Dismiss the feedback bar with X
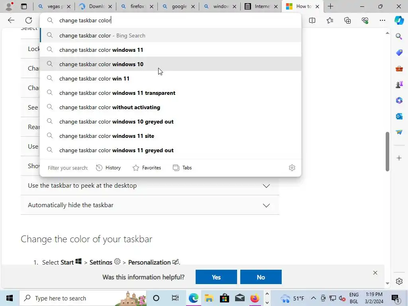This screenshot has height=306, width=408. (x=375, y=273)
